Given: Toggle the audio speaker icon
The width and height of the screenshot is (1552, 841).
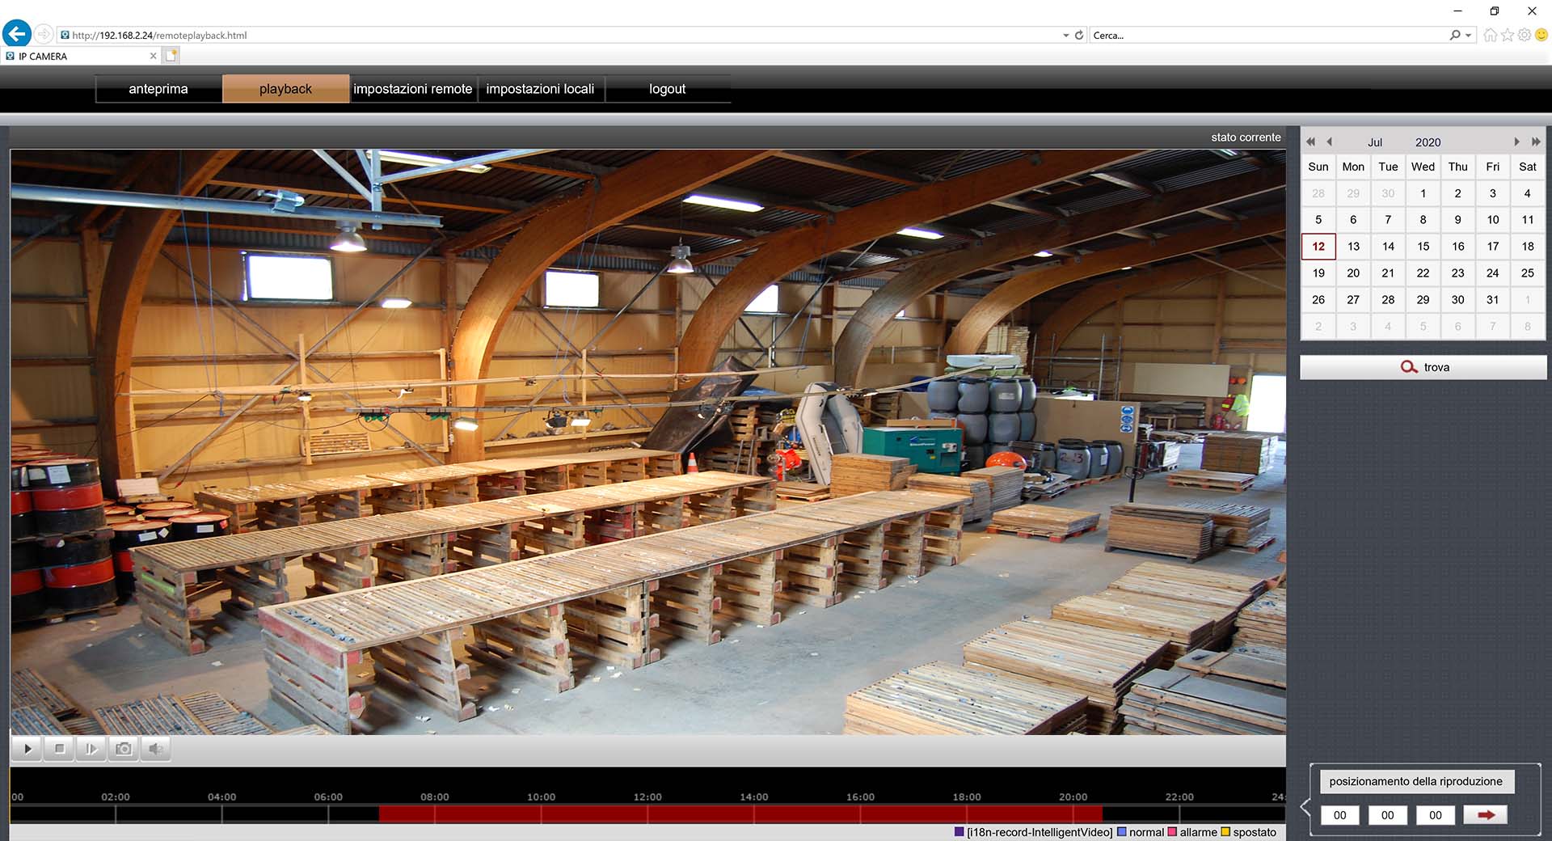Looking at the screenshot, I should click(x=156, y=749).
